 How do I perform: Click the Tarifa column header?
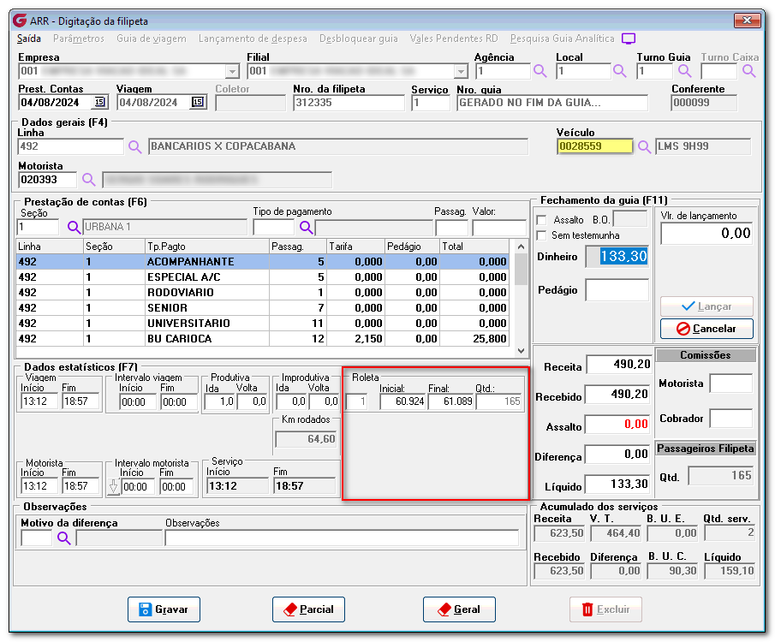356,247
